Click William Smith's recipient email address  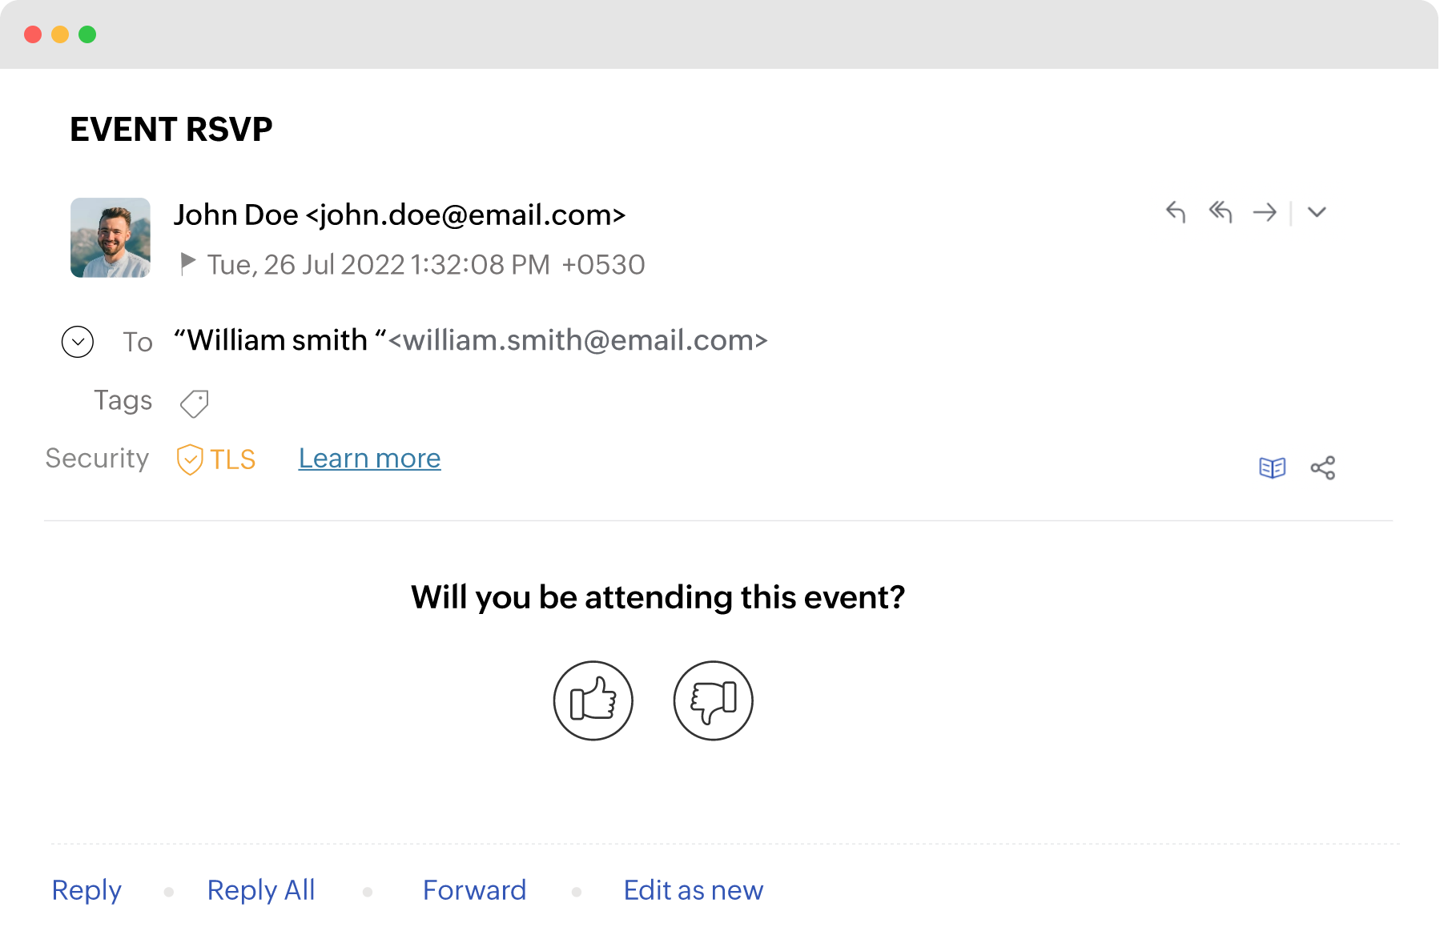pyautogui.click(x=577, y=341)
